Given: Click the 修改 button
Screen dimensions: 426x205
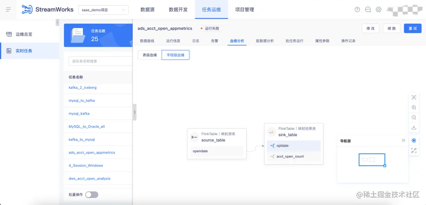Looking at the screenshot, I should (x=370, y=28).
